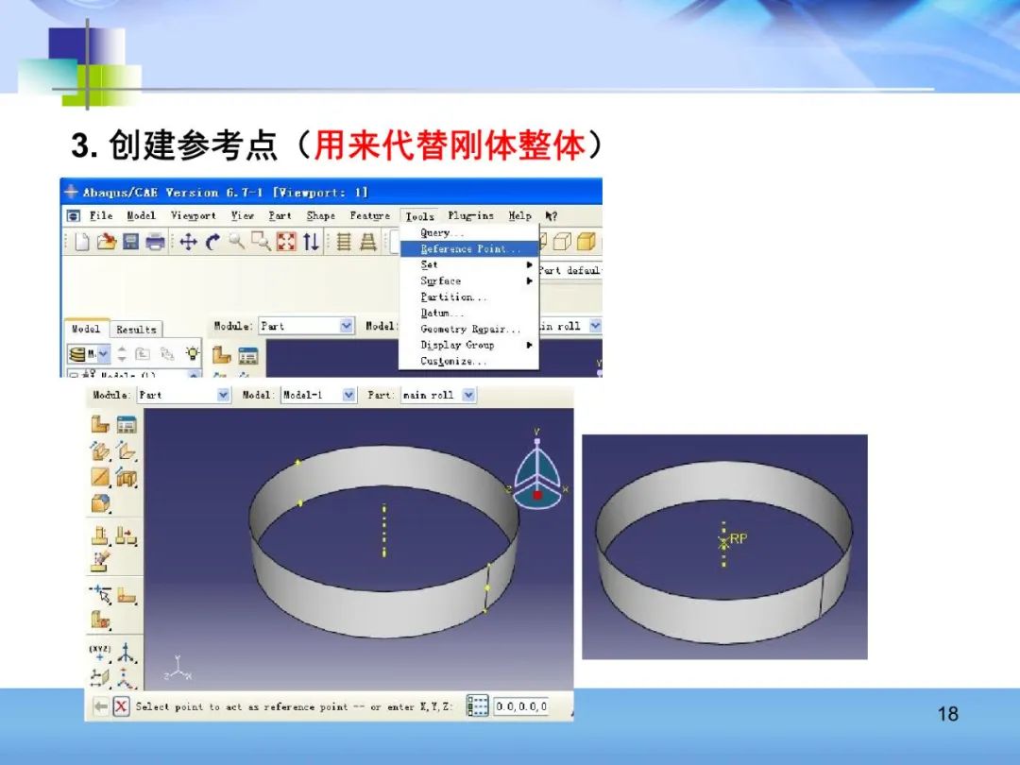Choose Reference Point from Tools menu
The image size is (1020, 765).
468,249
